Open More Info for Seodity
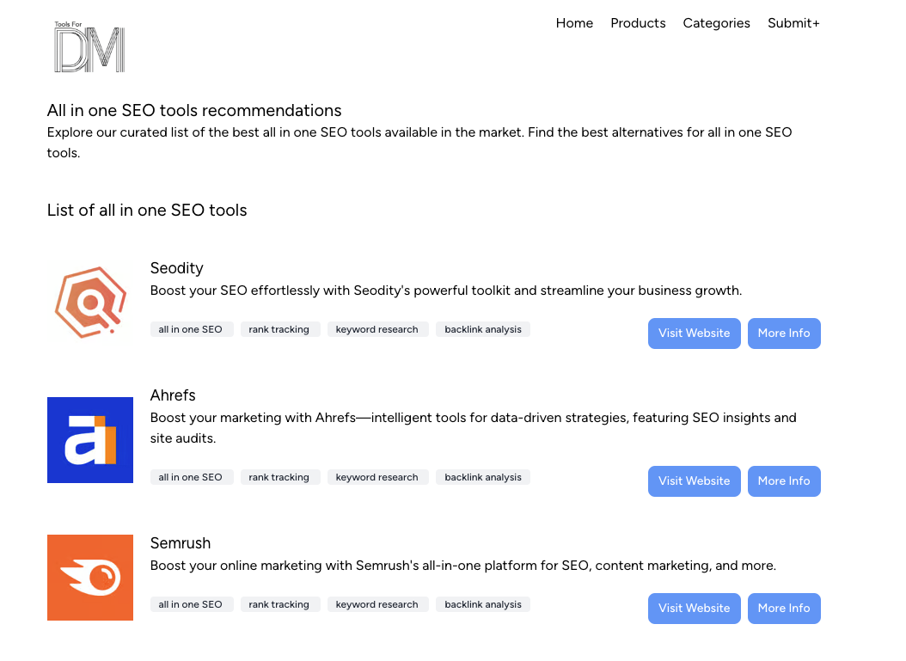 784,334
